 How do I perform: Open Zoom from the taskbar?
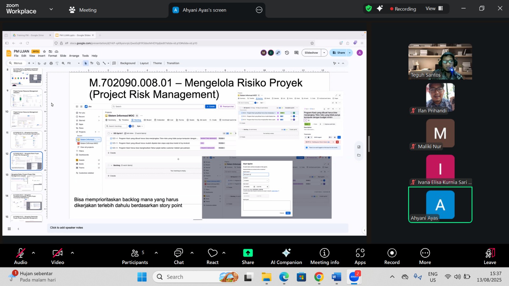tap(354, 277)
